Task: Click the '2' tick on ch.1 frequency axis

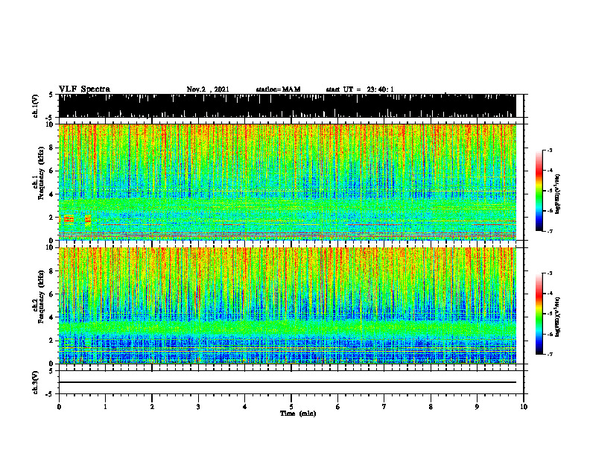Action: coord(51,217)
